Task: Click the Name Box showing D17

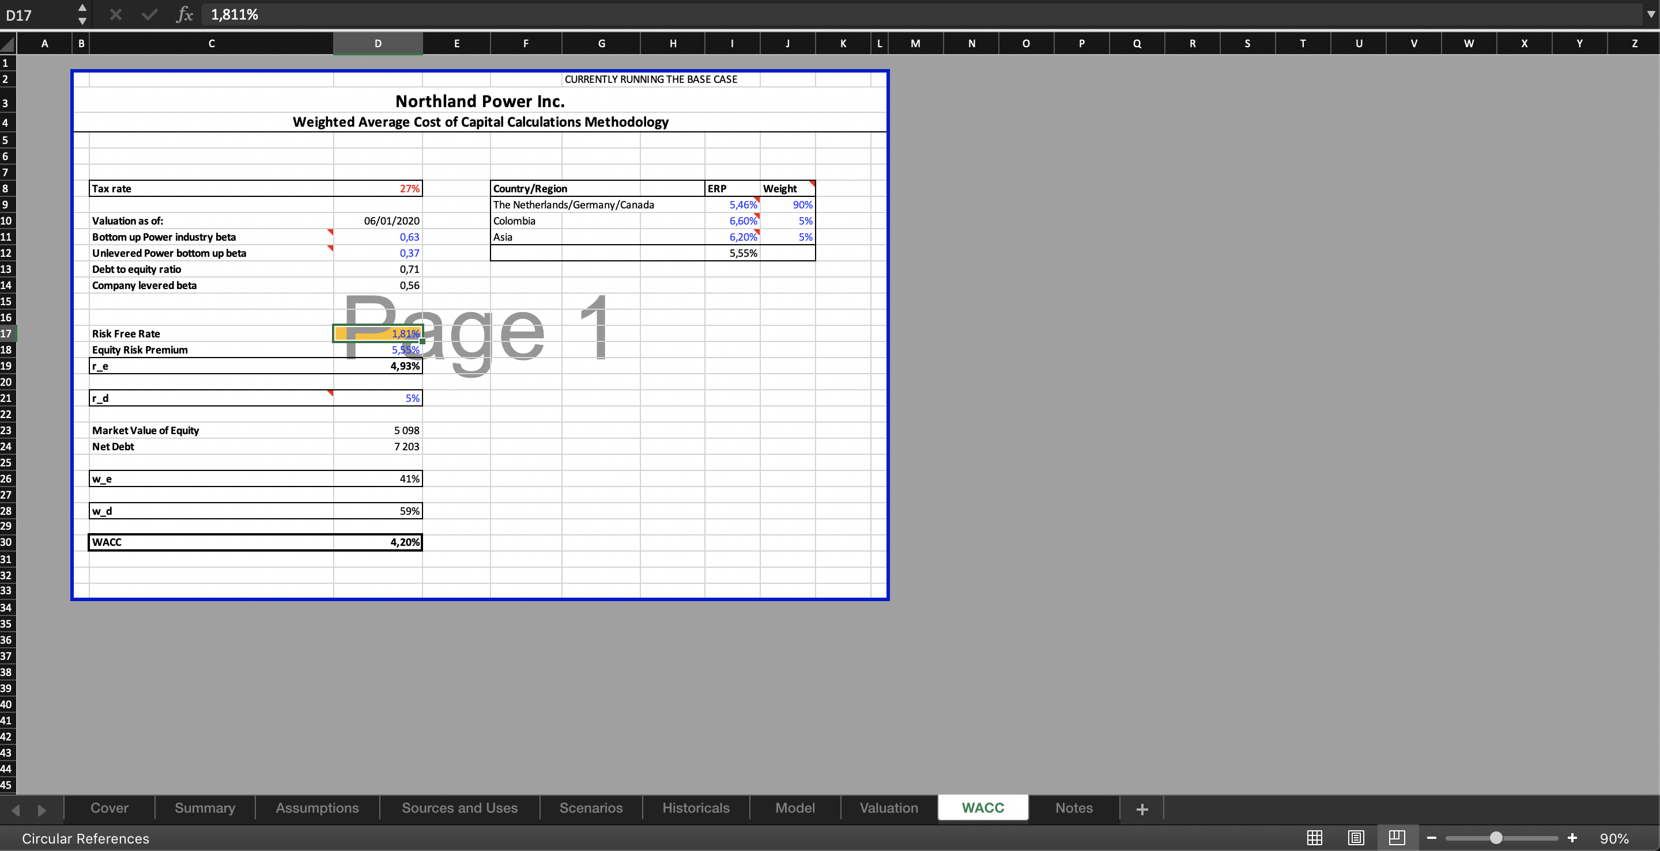Action: click(x=37, y=15)
